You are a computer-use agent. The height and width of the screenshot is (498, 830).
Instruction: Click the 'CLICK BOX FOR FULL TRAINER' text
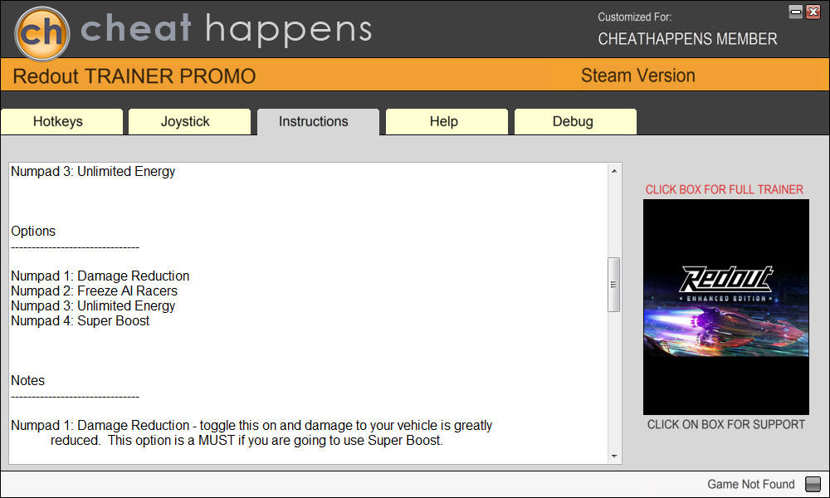click(724, 189)
